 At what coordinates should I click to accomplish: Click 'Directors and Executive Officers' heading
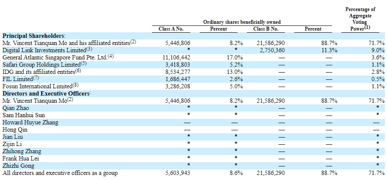pos(46,93)
